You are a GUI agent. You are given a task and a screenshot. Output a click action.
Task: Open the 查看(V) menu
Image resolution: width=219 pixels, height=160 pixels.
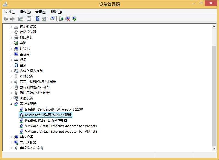coord(40,12)
